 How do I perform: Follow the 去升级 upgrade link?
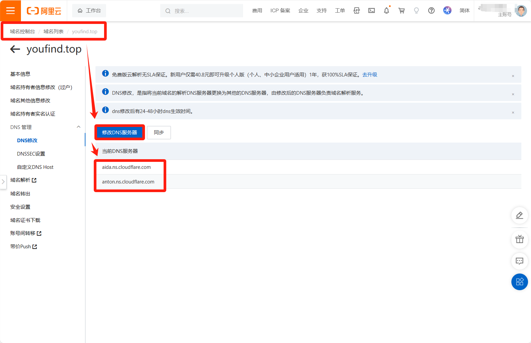pos(370,75)
